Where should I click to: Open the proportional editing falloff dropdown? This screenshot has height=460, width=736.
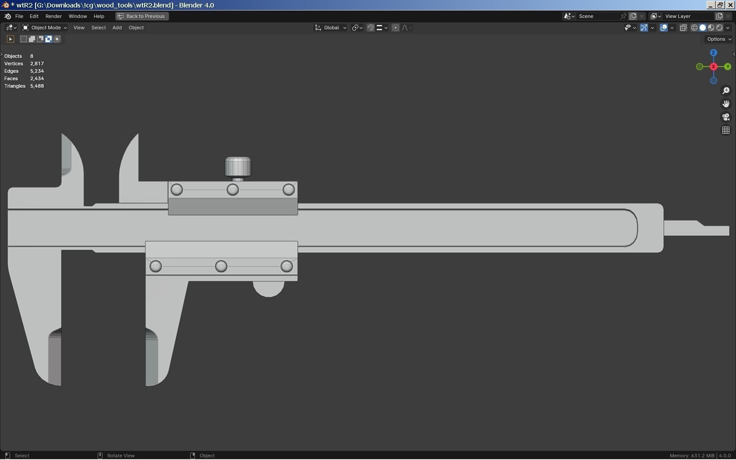(407, 28)
